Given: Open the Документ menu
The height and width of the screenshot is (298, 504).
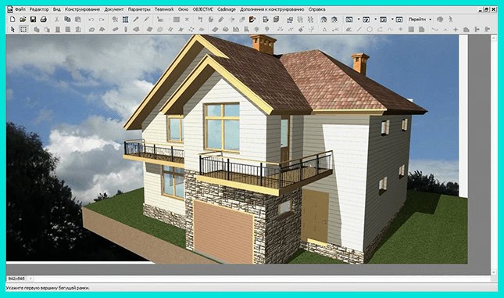Looking at the screenshot, I should pos(114,9).
